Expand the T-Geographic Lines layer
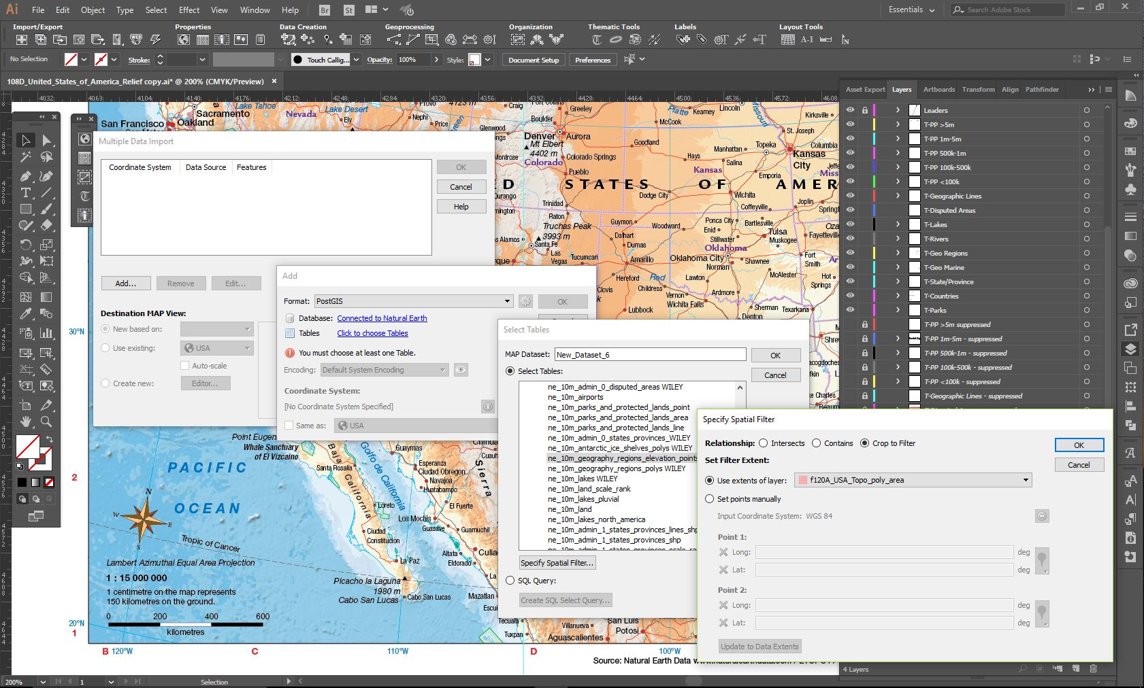The image size is (1144, 688). point(898,196)
